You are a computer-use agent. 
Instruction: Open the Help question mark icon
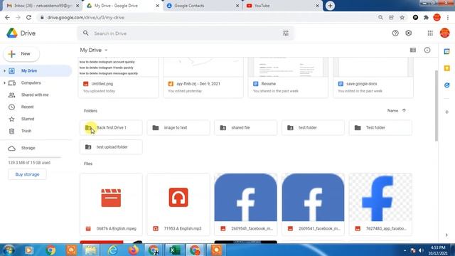[x=395, y=33]
